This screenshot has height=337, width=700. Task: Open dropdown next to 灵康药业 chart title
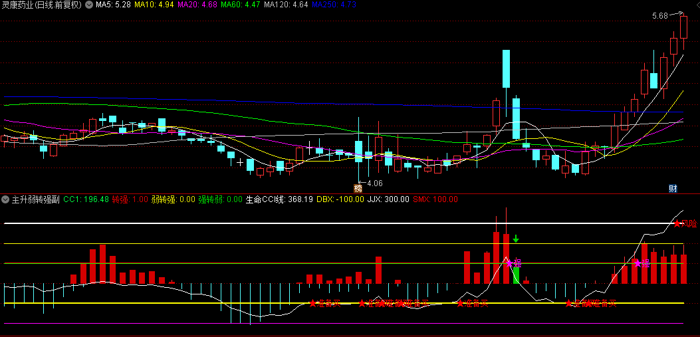click(89, 5)
